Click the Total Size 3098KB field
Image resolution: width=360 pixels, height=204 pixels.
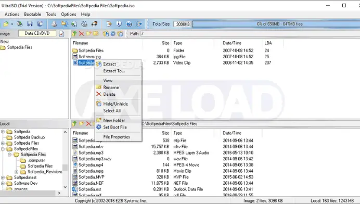pyautogui.click(x=183, y=24)
